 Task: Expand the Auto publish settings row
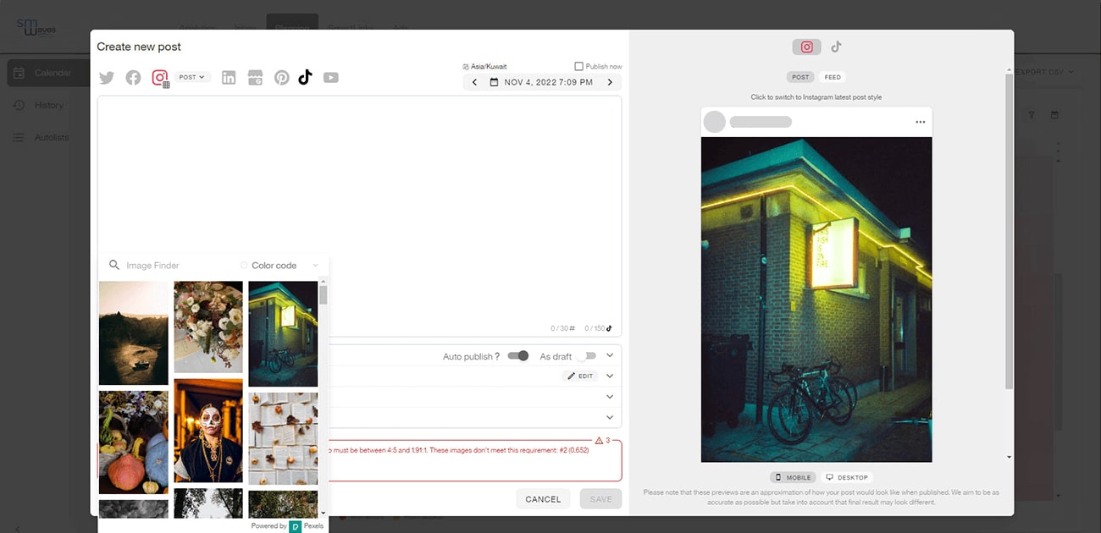(x=610, y=356)
